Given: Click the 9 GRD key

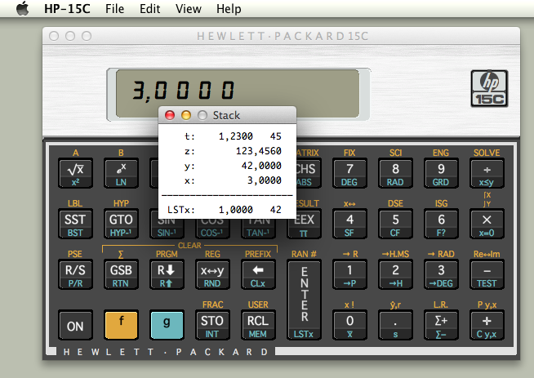Looking at the screenshot, I should pos(441,173).
